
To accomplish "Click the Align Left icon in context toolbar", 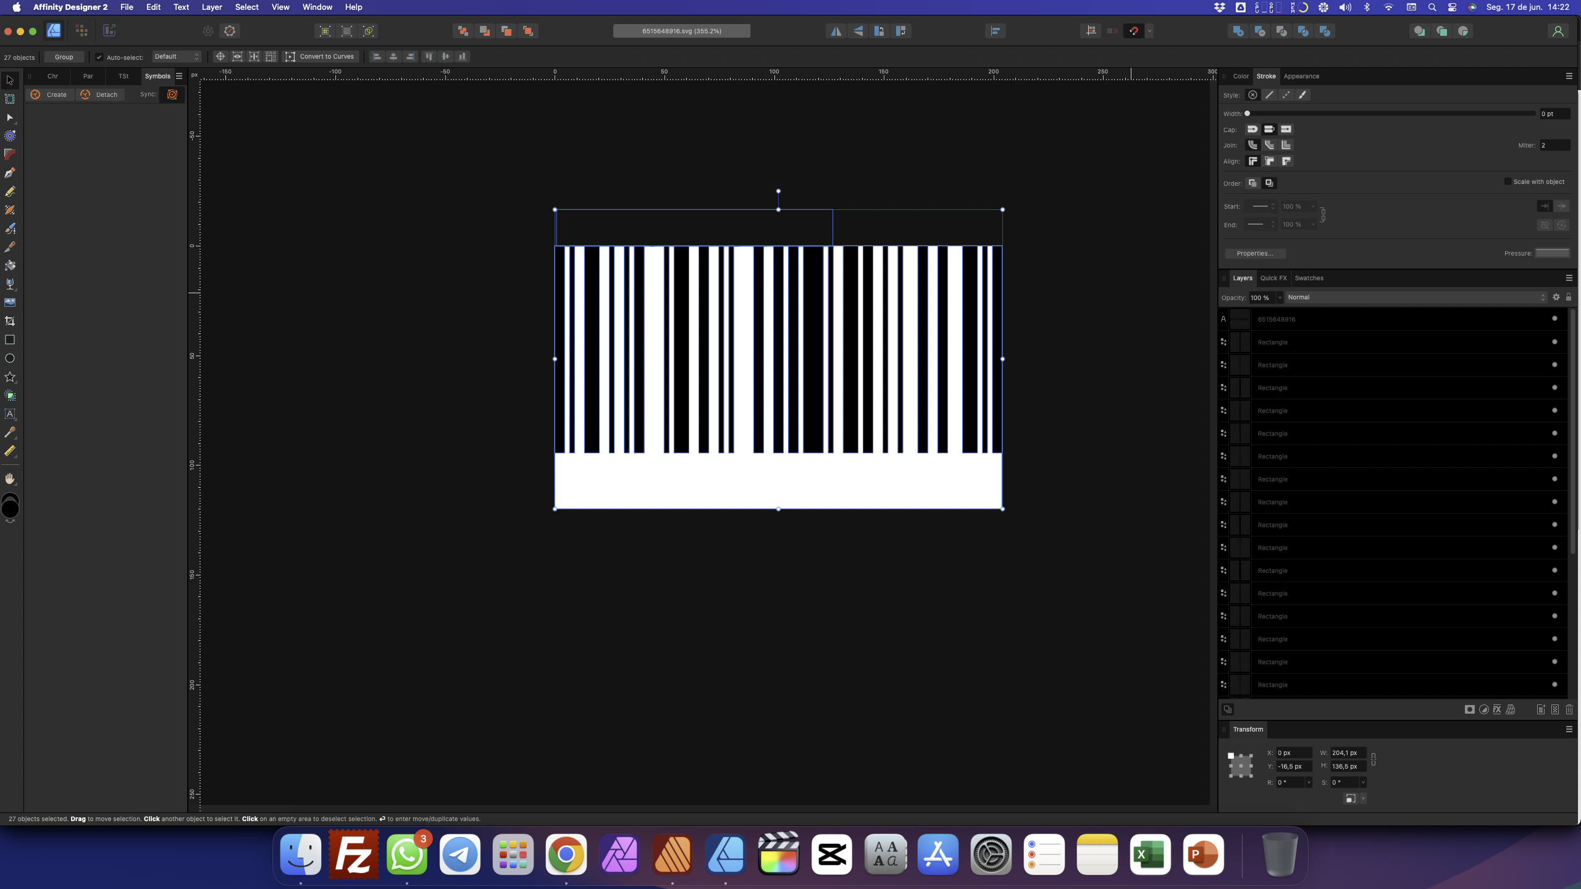I will (x=377, y=57).
